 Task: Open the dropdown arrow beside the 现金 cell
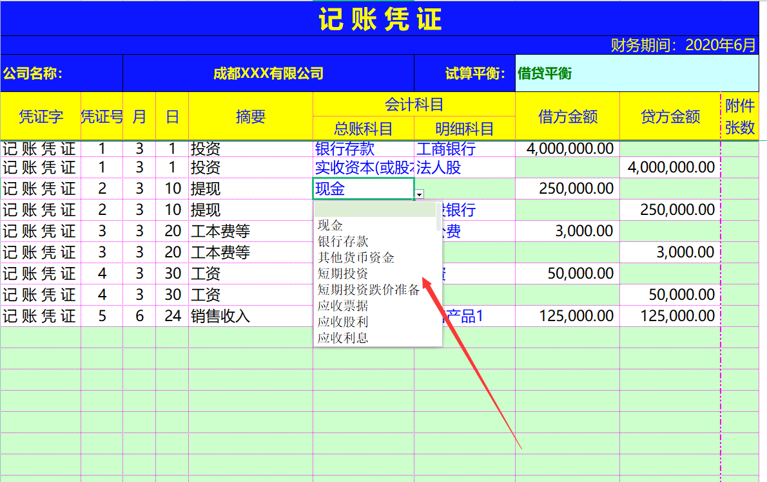[419, 194]
